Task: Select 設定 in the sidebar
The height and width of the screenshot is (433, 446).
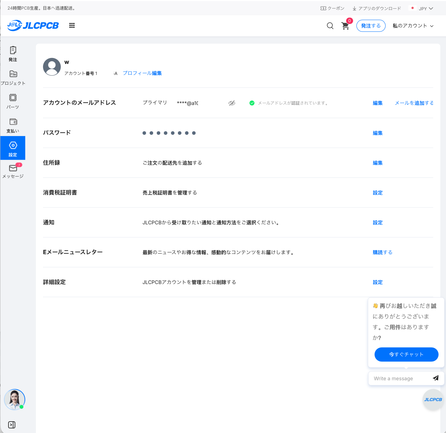Action: (x=13, y=148)
